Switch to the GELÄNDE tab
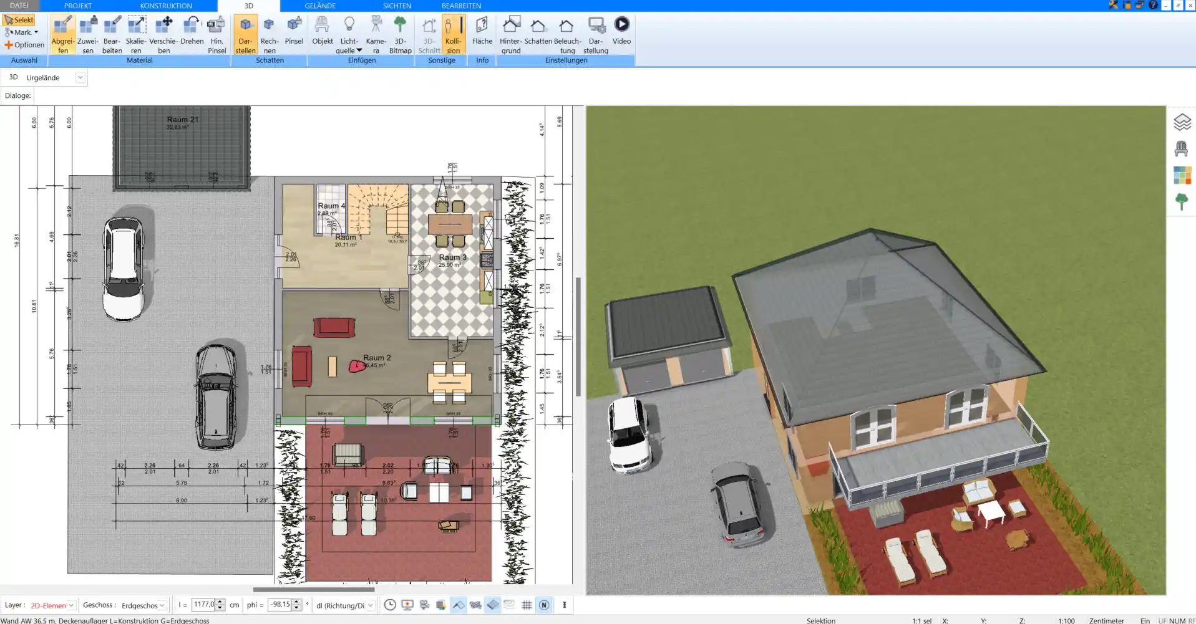Image resolution: width=1196 pixels, height=624 pixels. point(320,6)
